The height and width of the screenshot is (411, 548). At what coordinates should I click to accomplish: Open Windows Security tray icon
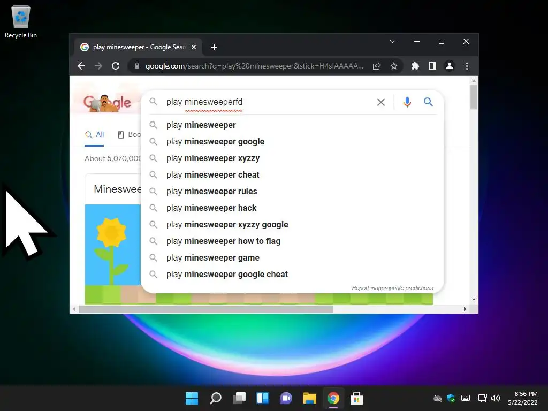tap(451, 398)
